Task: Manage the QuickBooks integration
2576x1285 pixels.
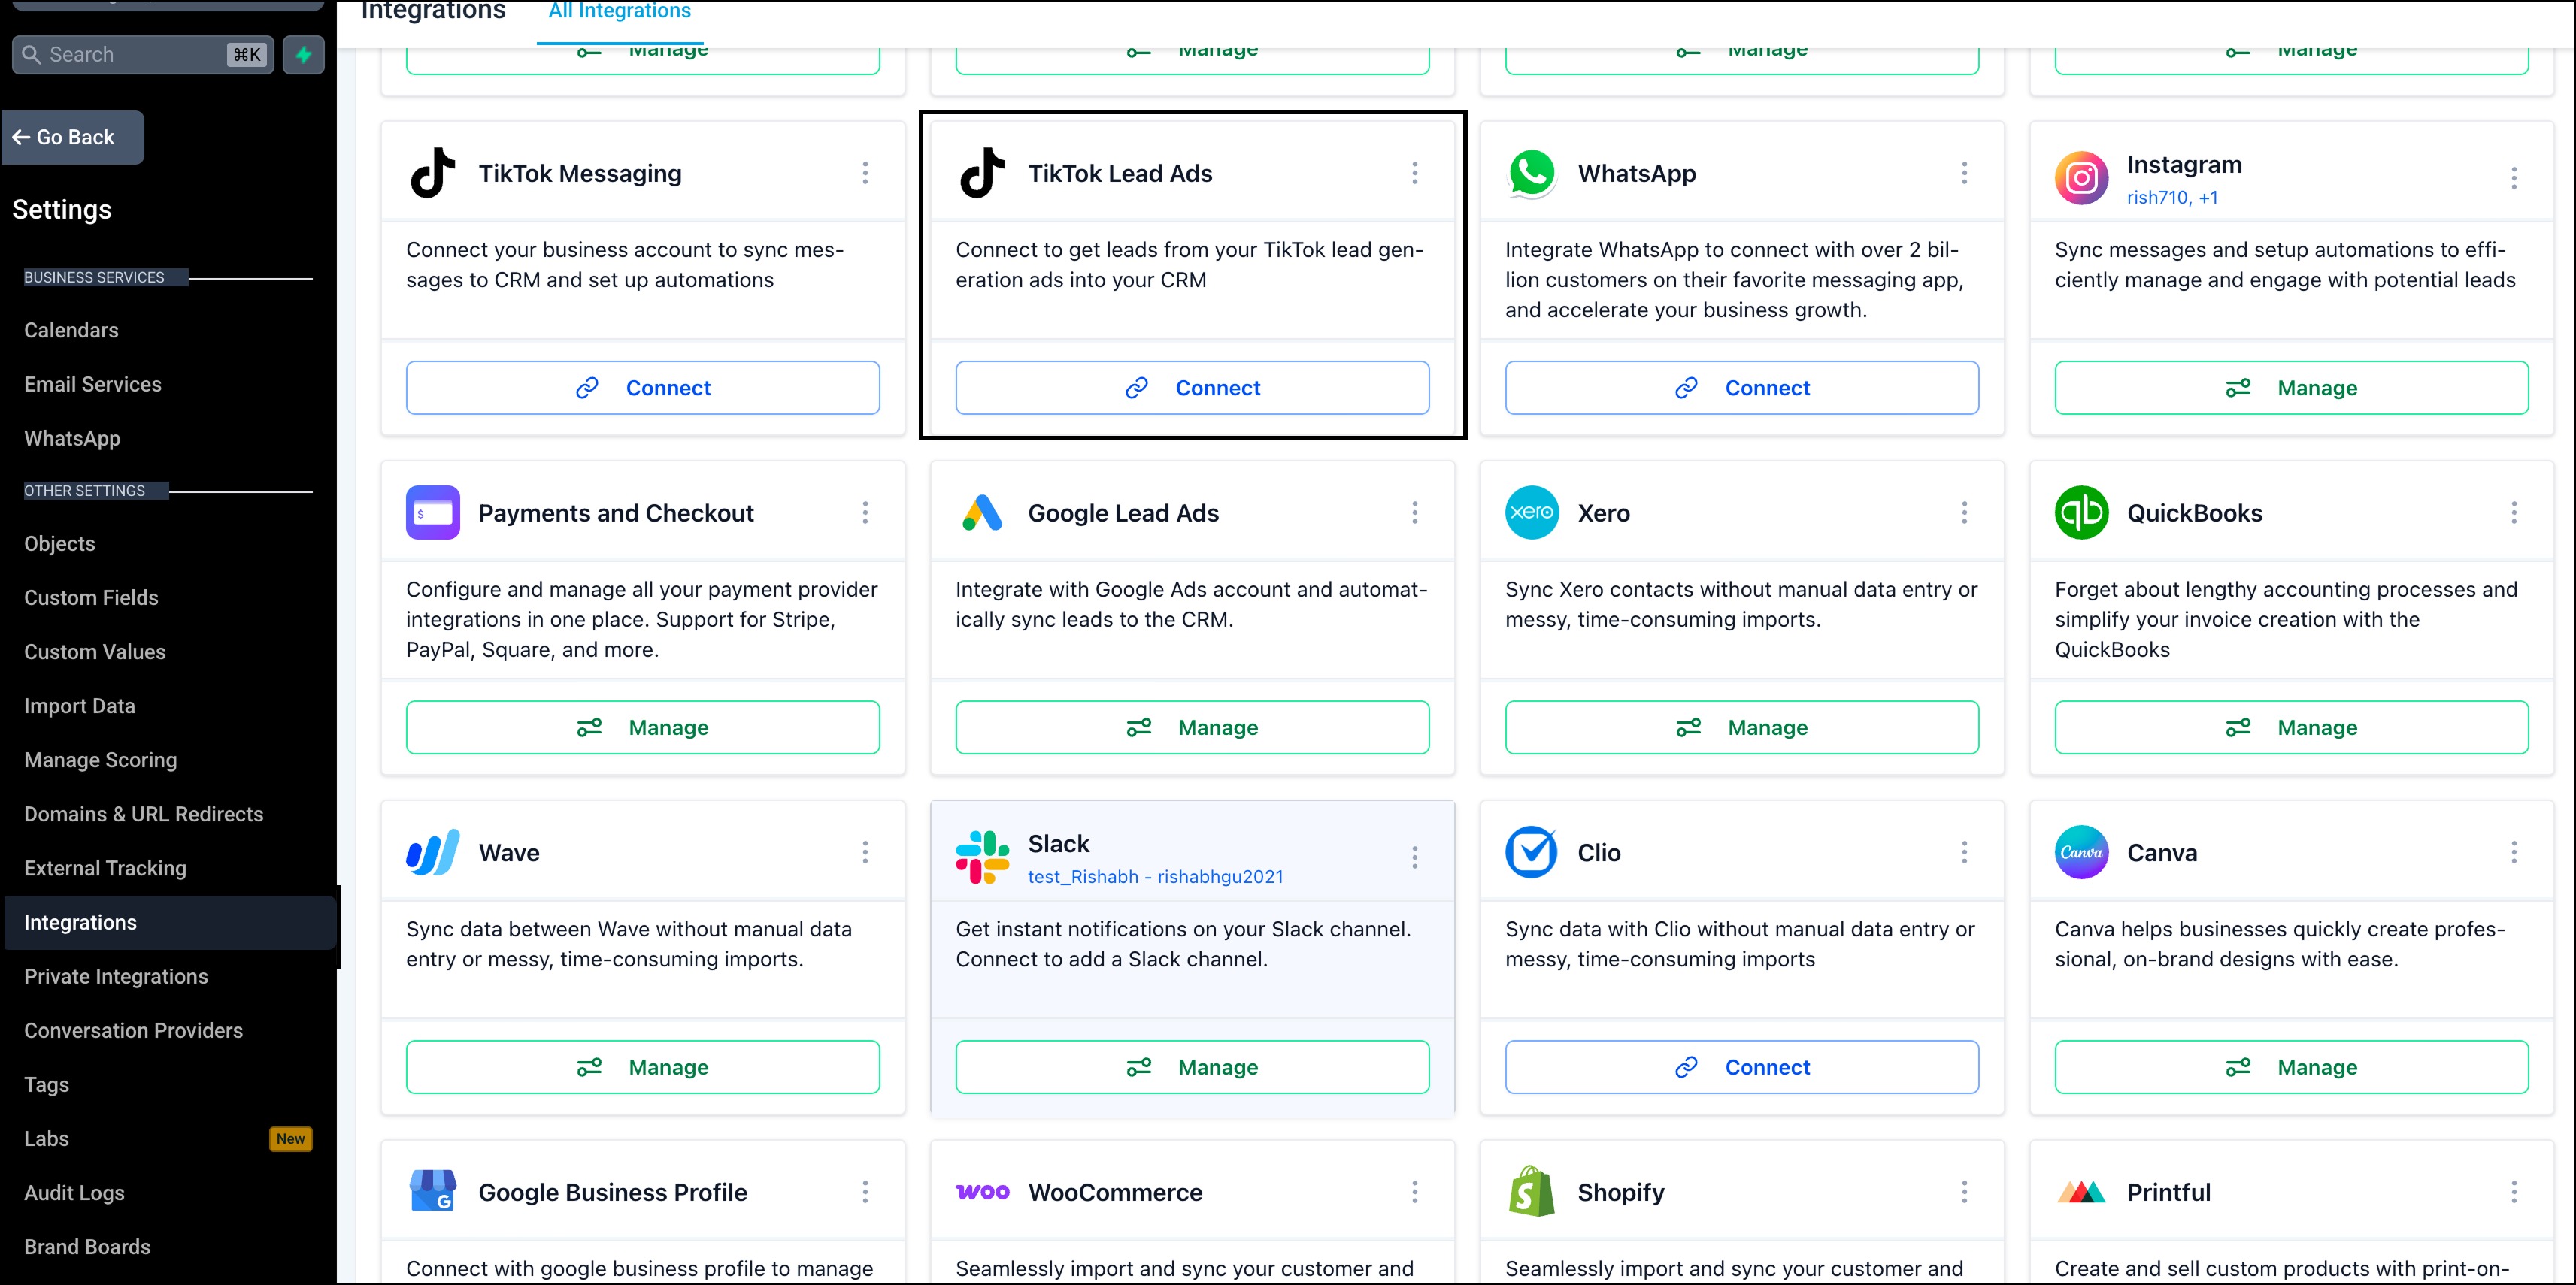Action: pos(2291,727)
